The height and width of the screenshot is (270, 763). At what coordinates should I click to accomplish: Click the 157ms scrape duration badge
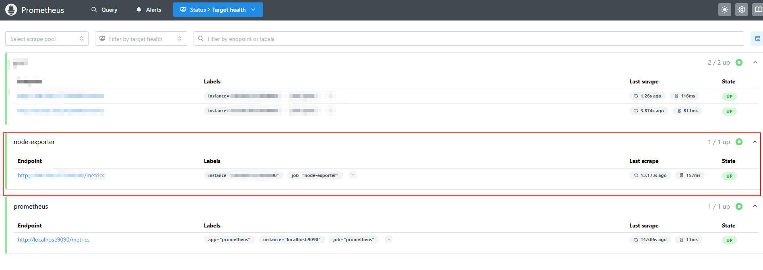pos(690,175)
